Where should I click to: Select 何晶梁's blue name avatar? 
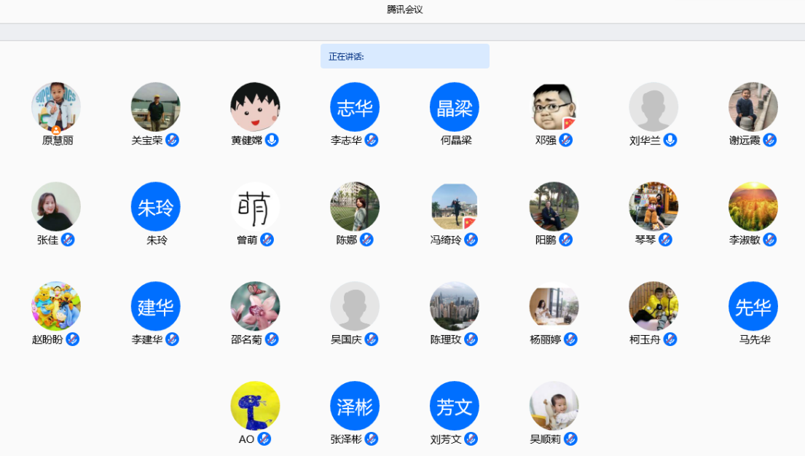point(455,107)
